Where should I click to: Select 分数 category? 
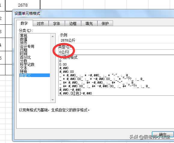(35, 61)
